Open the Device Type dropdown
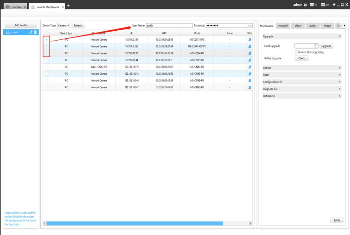The height and width of the screenshot is (235, 350). pyautogui.click(x=63, y=26)
